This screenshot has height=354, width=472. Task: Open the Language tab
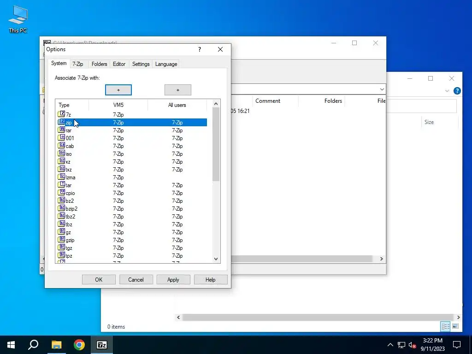coord(166,64)
